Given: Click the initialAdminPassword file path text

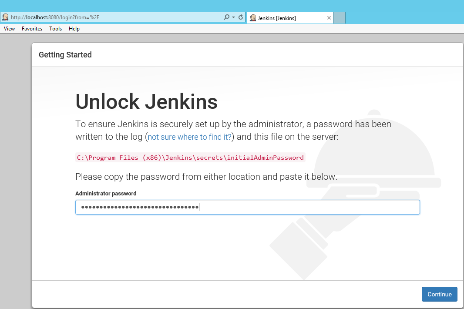Looking at the screenshot, I should point(190,158).
